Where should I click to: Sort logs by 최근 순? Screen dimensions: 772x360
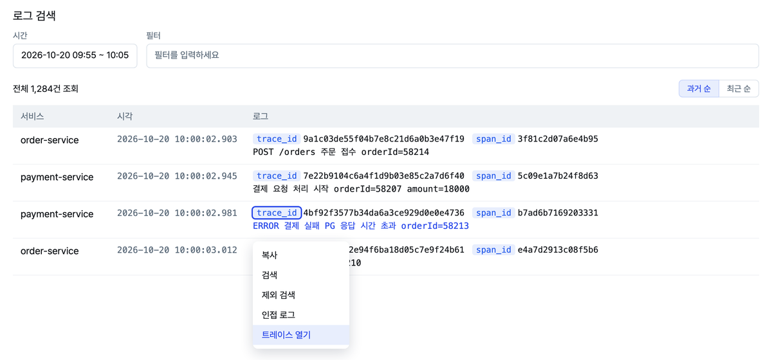(x=739, y=89)
